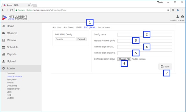The image size is (186, 112).
Task: Focus the SAML config Search field
Action: [65, 39]
